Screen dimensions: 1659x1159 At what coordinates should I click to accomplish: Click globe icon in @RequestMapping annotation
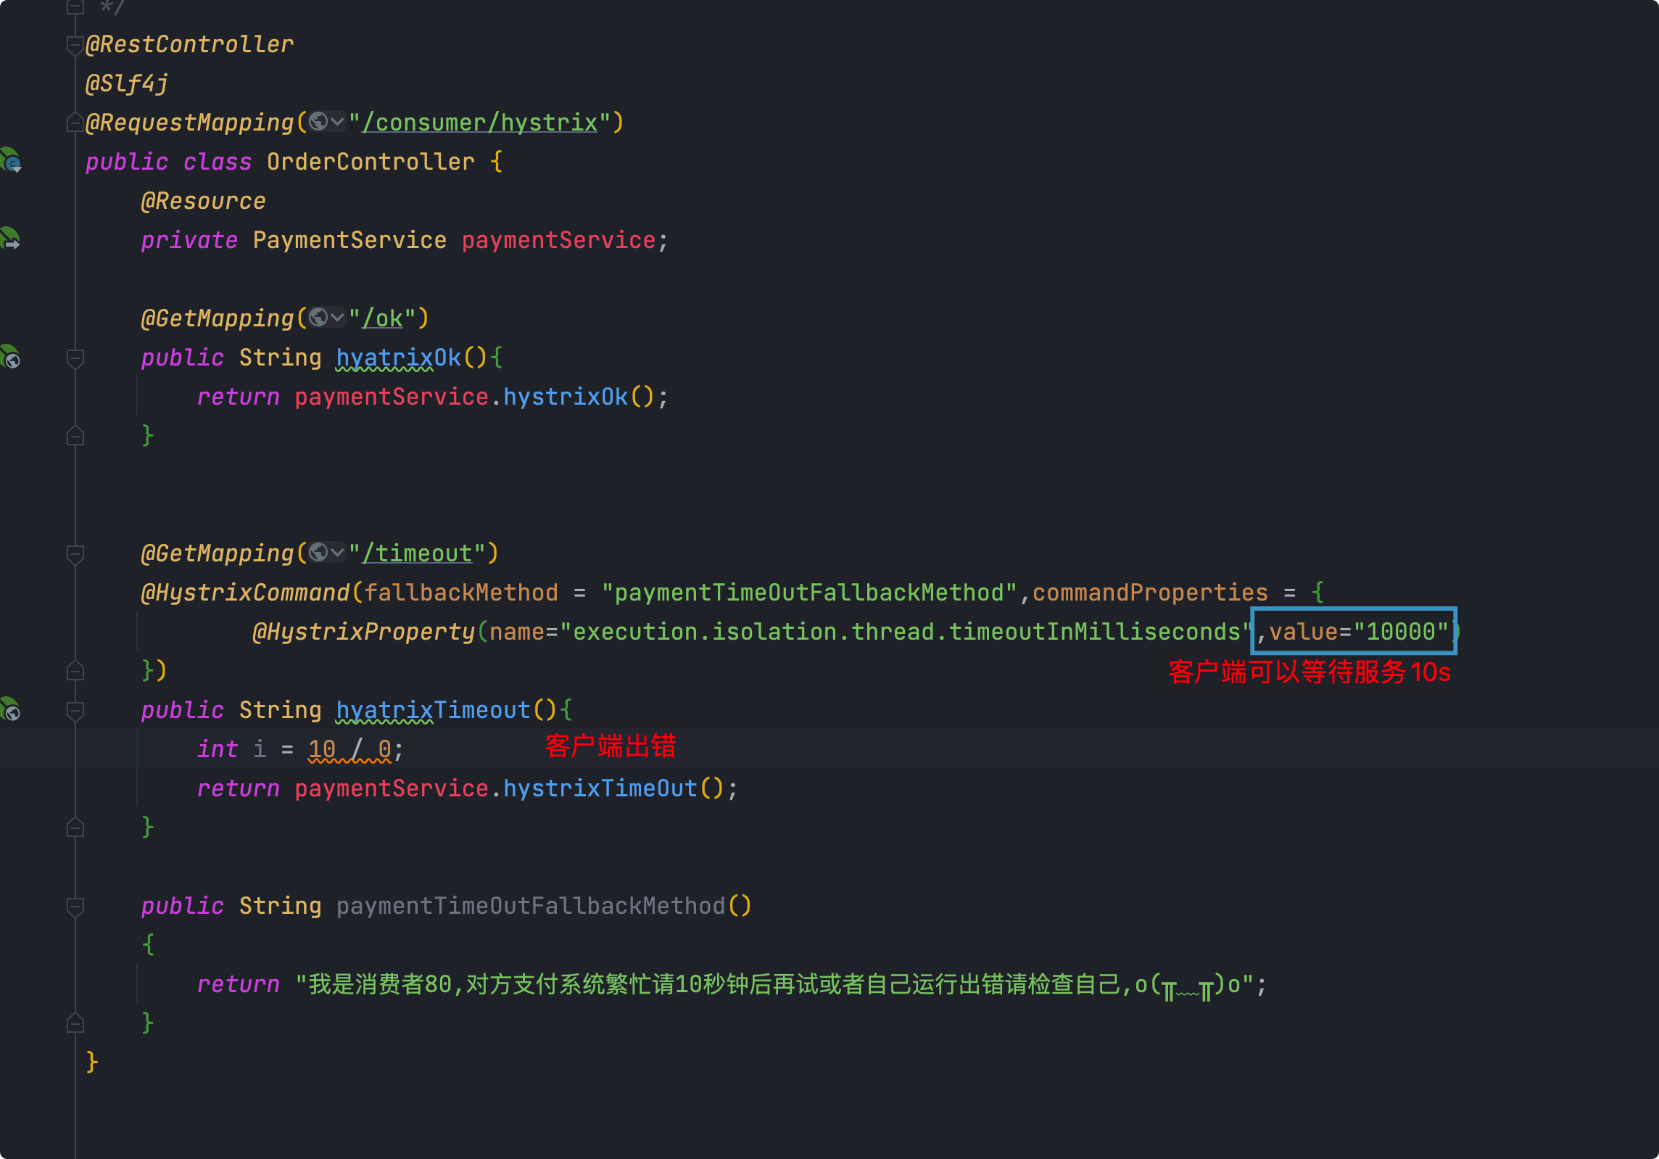(x=318, y=122)
